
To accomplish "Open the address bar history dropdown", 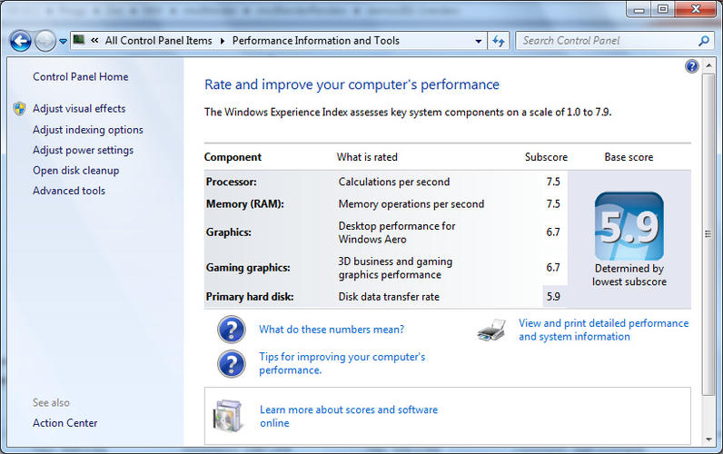I will pyautogui.click(x=478, y=41).
